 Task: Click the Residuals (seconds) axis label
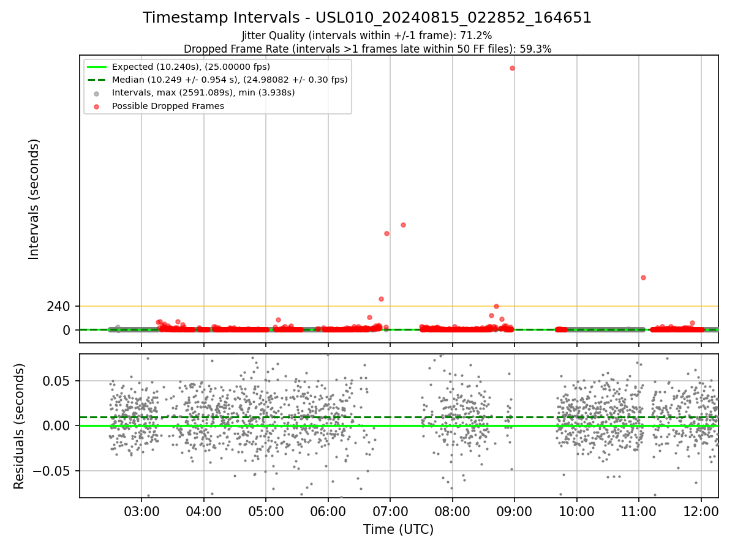tap(20, 426)
